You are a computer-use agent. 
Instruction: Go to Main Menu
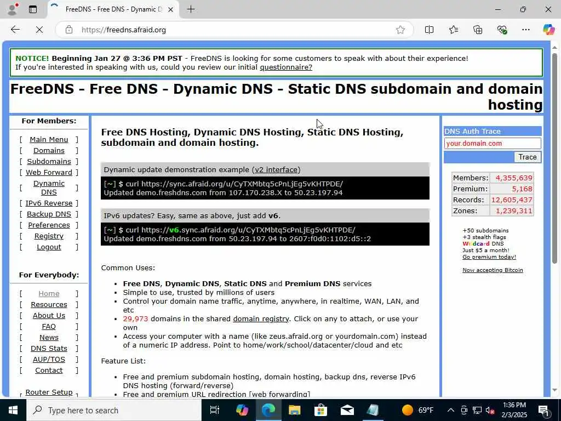click(x=49, y=140)
